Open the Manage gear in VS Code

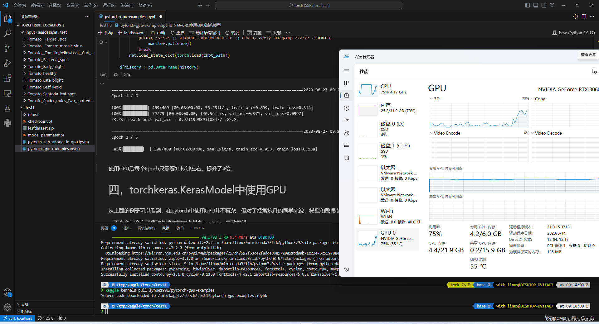pos(7,307)
